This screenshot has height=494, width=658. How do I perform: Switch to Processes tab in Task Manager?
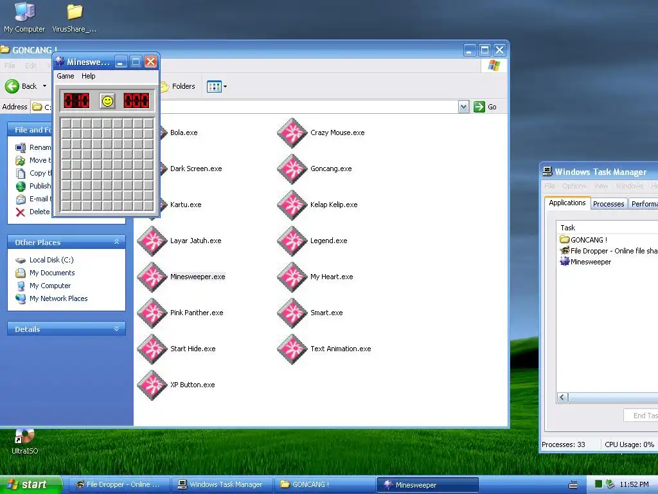pyautogui.click(x=609, y=204)
